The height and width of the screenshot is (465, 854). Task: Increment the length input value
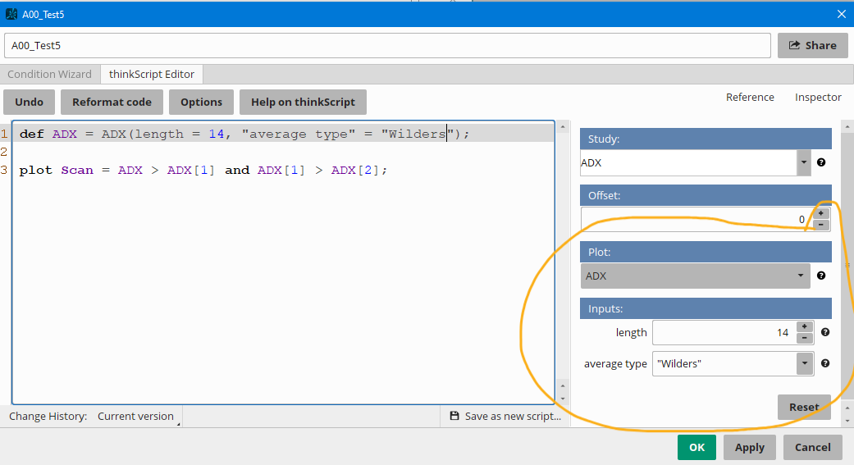point(804,326)
